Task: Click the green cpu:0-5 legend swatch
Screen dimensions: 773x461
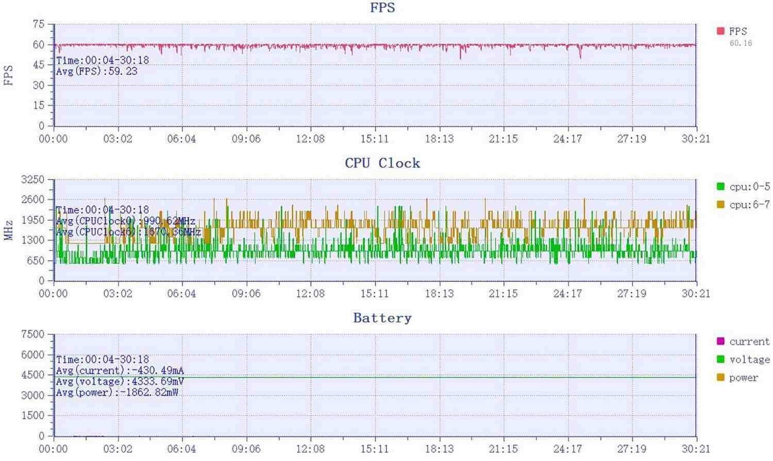Action: pos(720,186)
